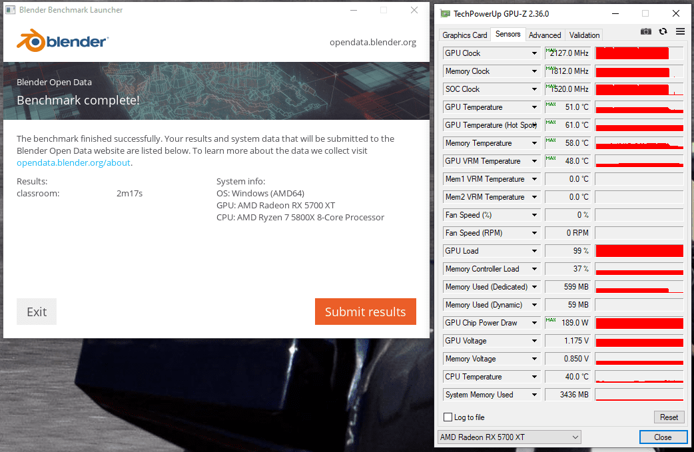Open the Memory Used (Dynamic) dropdown
Image resolution: width=694 pixels, height=452 pixels.
pos(534,305)
